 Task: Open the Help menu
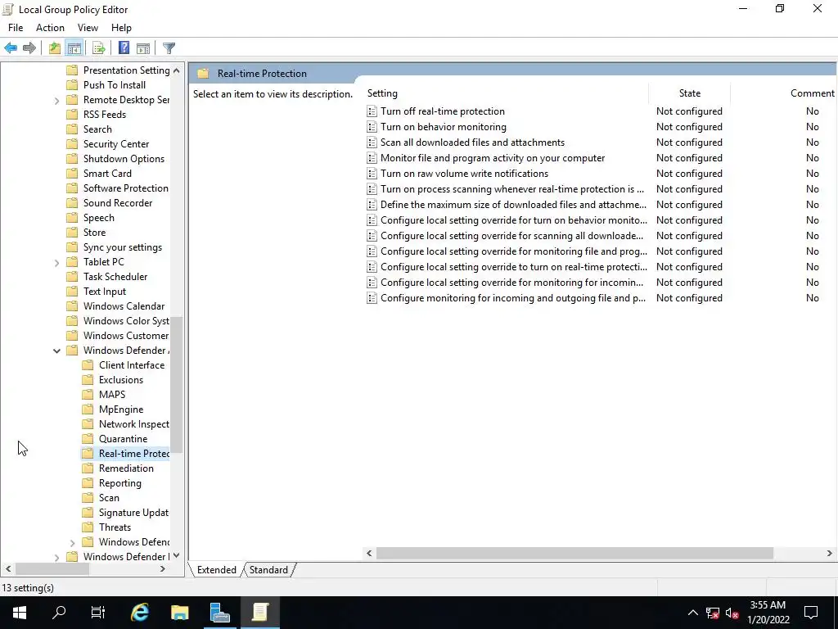pyautogui.click(x=121, y=28)
